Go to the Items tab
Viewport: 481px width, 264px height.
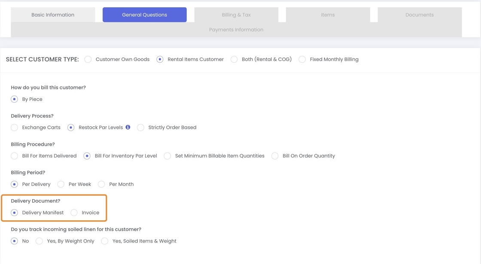(x=328, y=15)
